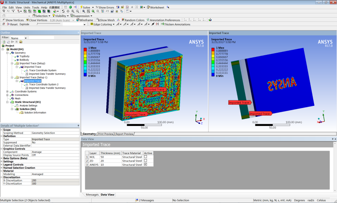Toggle Wireframe display mode
The height and width of the screenshot is (203, 337).
(85, 20)
